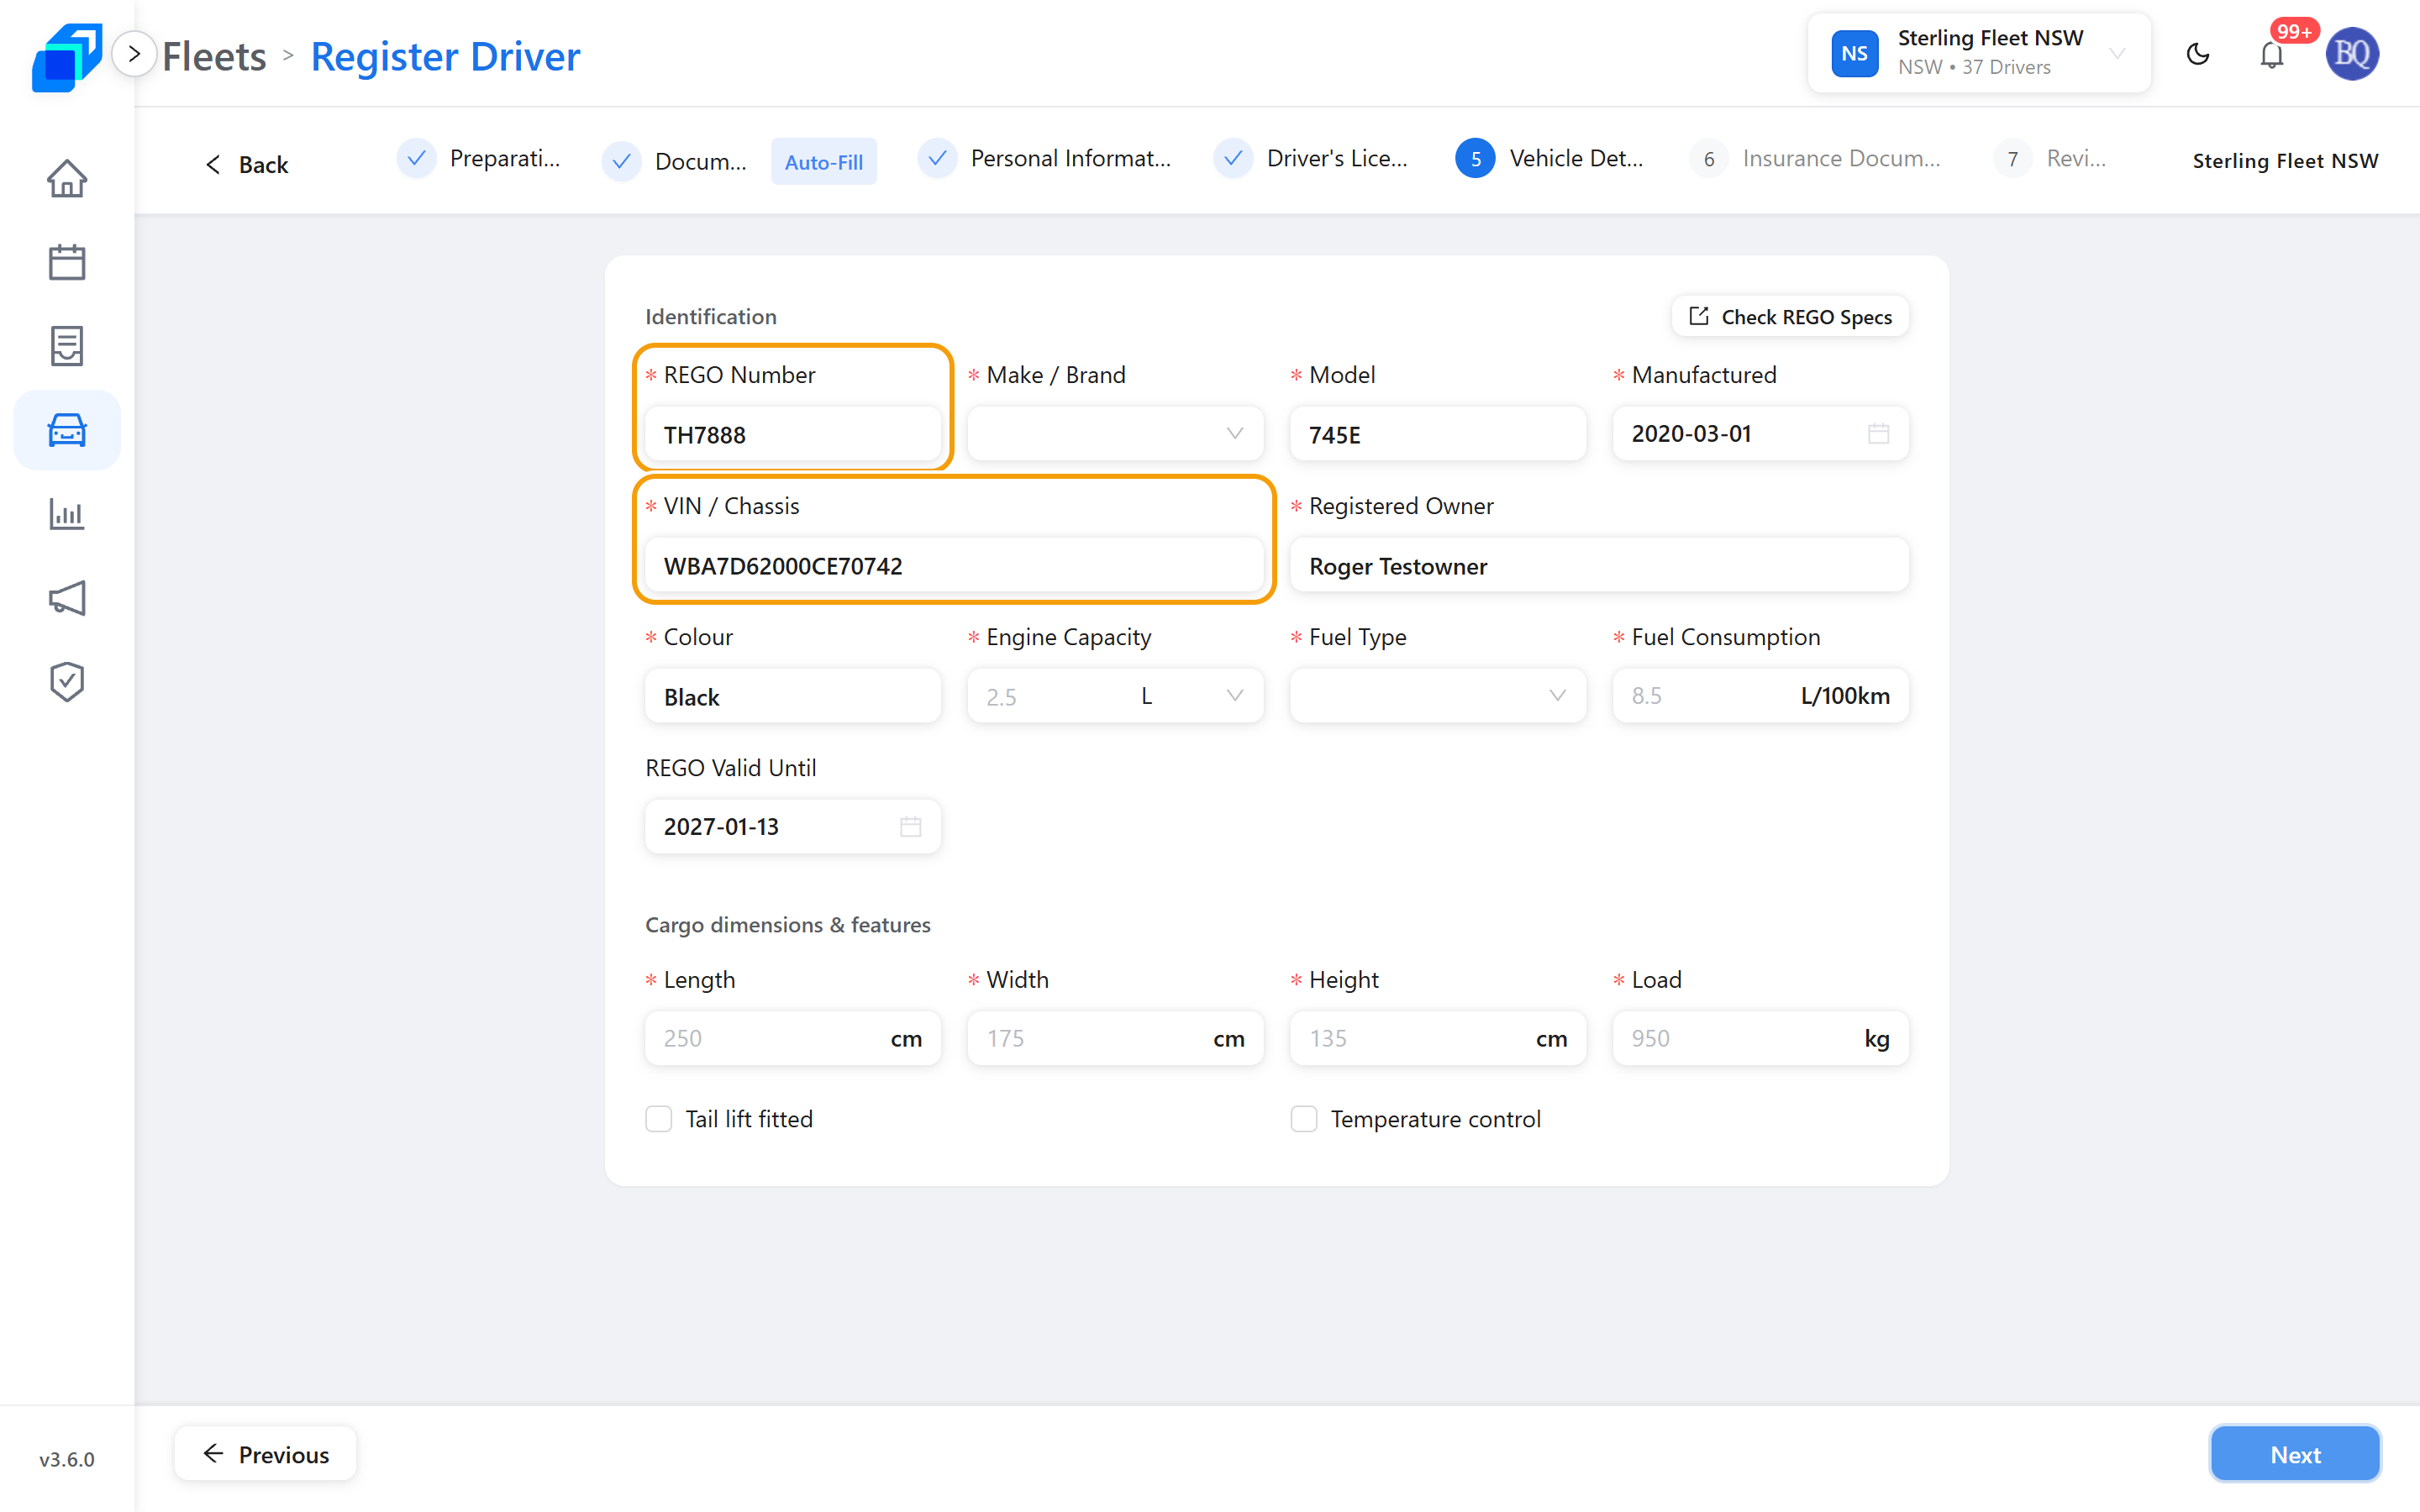Screen dimensions: 2420x1512
Task: Click the Manufactured date field
Action: coord(1760,433)
